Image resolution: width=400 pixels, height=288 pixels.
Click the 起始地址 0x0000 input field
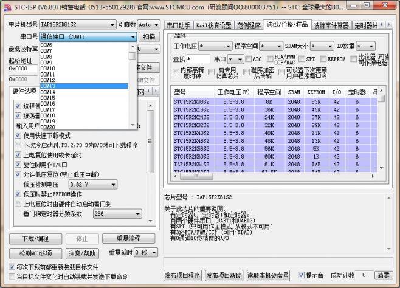[23, 69]
